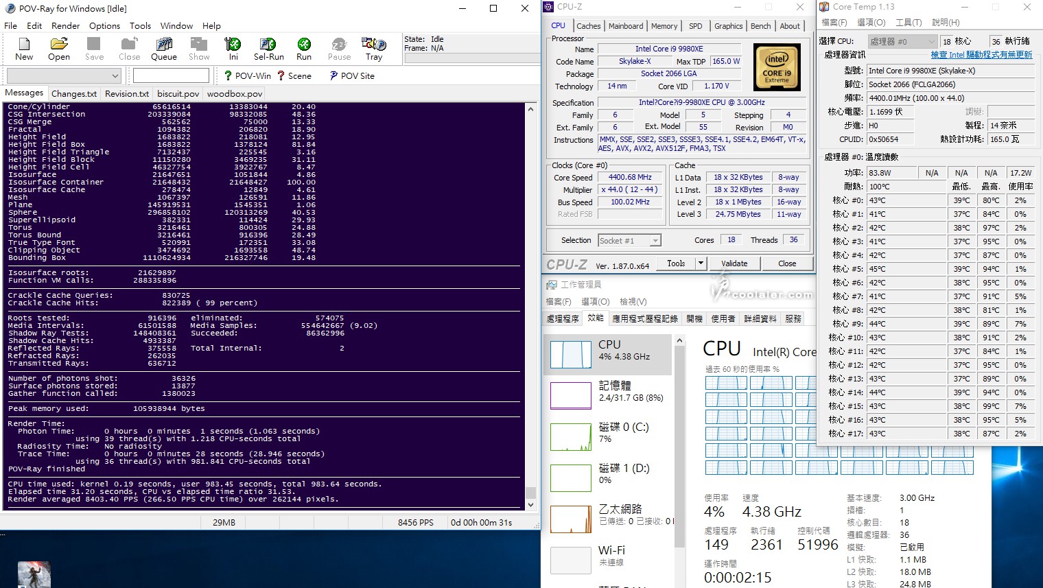Click the command-line input field in POV-Ray toolbar
Viewport: 1043px width, 588px height.
pos(170,75)
